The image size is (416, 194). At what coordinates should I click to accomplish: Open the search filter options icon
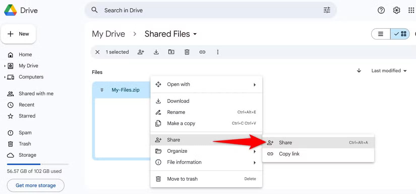(327, 10)
